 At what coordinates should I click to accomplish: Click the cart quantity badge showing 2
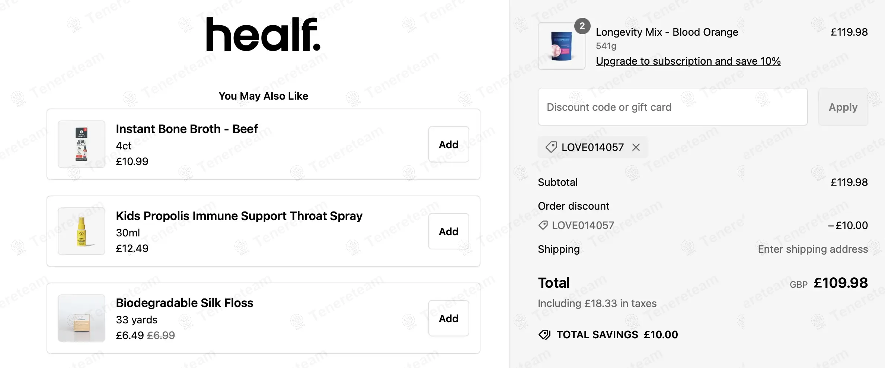point(582,26)
